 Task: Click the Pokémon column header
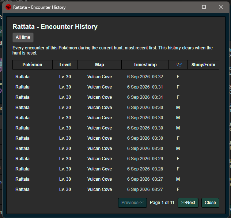[33, 65]
